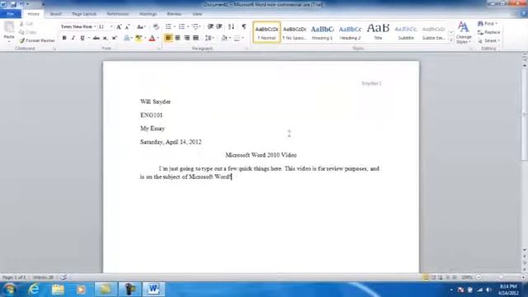Click the Paste clipboard icon

(x=9, y=27)
